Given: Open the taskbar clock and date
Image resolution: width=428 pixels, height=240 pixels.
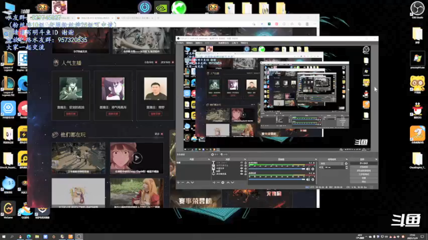Looking at the screenshot, I should pyautogui.click(x=412, y=237).
